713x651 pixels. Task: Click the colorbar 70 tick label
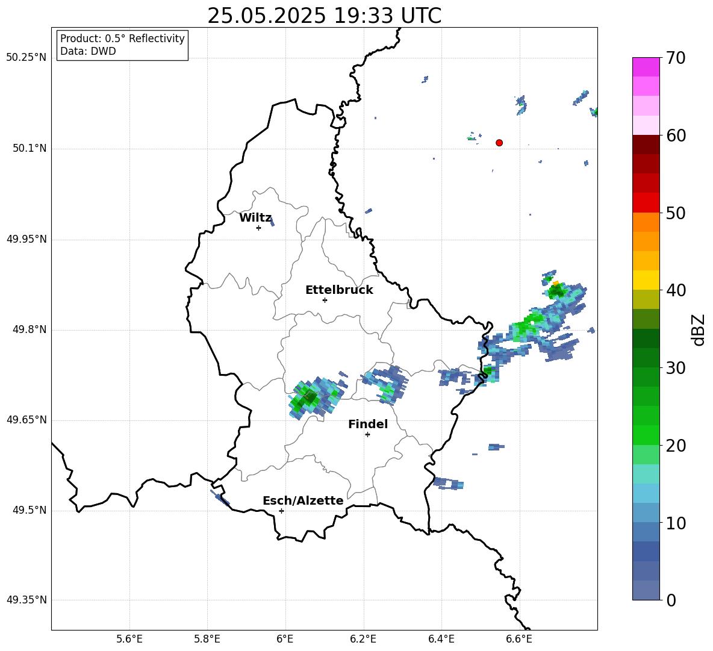click(x=676, y=58)
